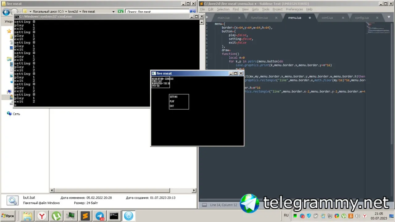Click the Explorer horizontal scrollbar left arrow
This screenshot has width=395, height=222.
[x=52, y=191]
